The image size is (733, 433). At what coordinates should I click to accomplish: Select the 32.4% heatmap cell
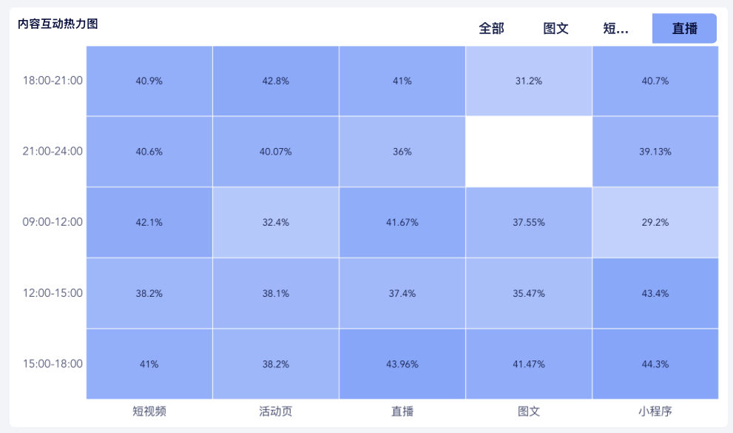pos(276,223)
